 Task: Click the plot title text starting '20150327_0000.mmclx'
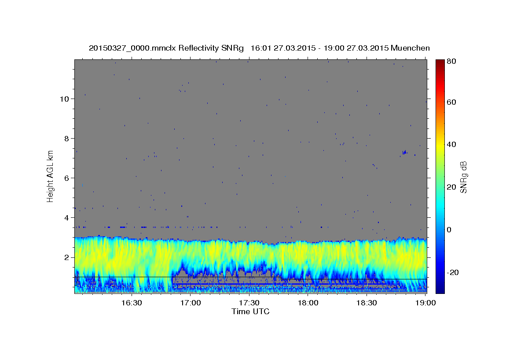[259, 48]
